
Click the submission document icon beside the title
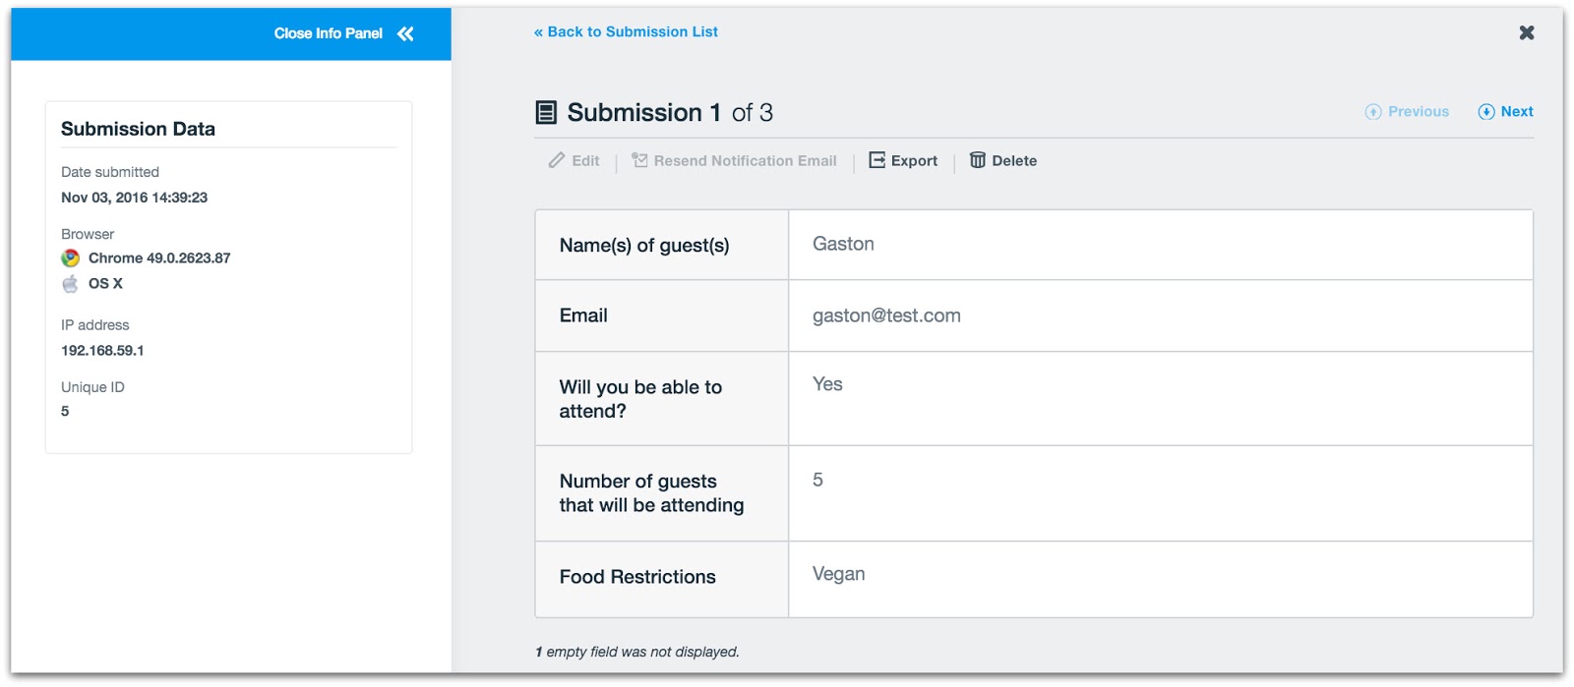546,113
